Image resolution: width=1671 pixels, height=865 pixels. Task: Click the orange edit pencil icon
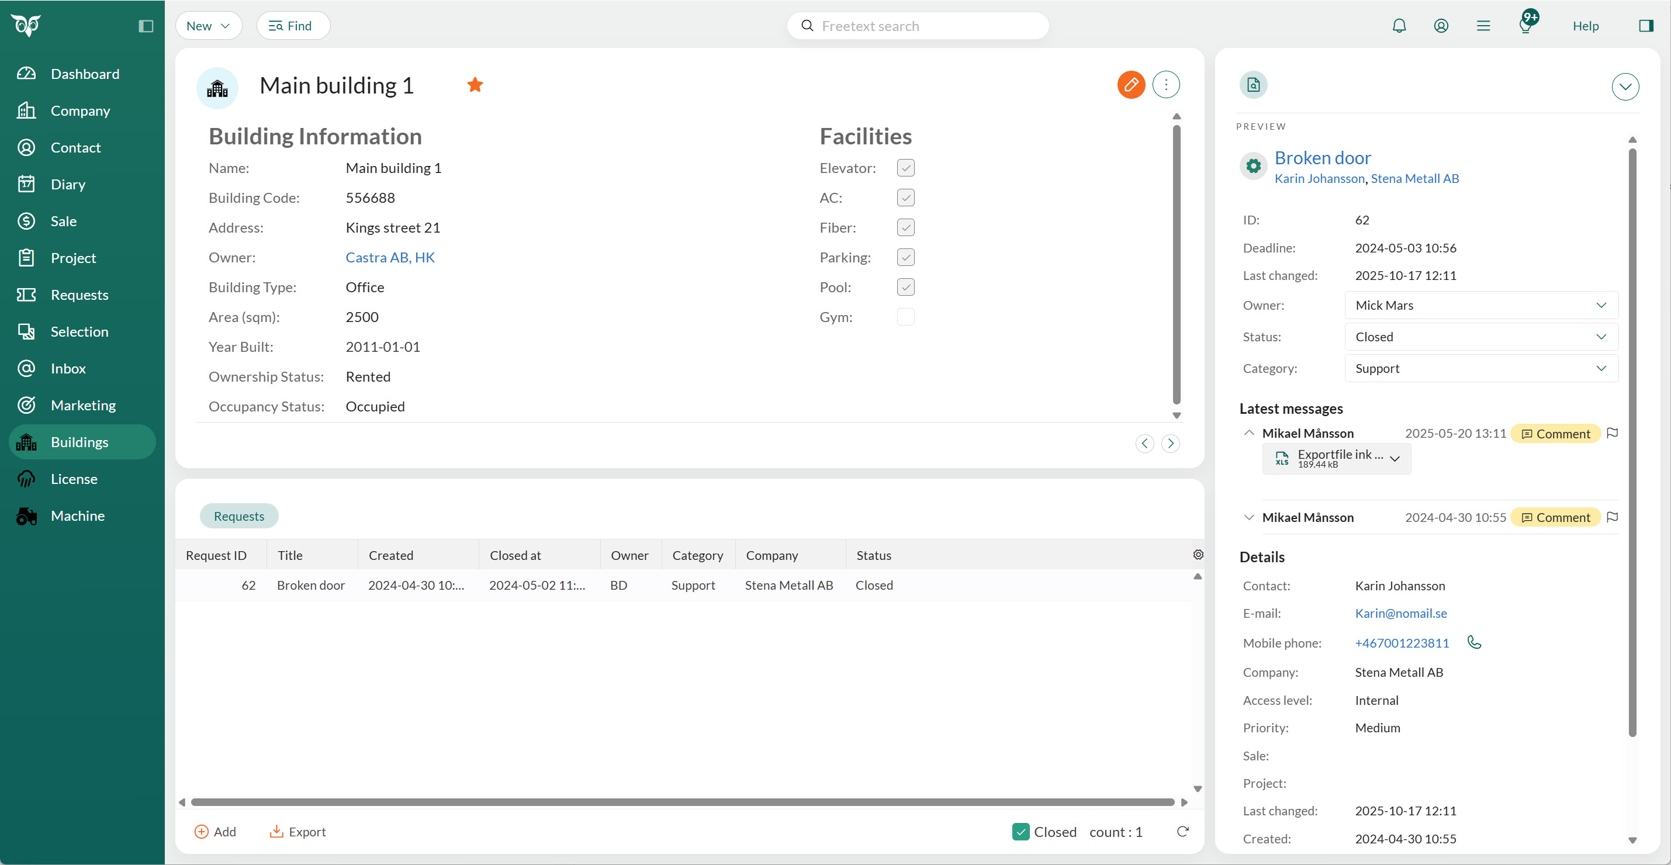coord(1130,85)
